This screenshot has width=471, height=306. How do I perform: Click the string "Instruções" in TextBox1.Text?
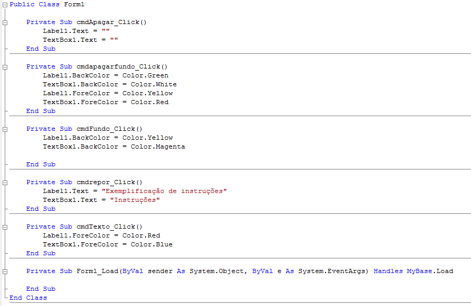tap(135, 200)
